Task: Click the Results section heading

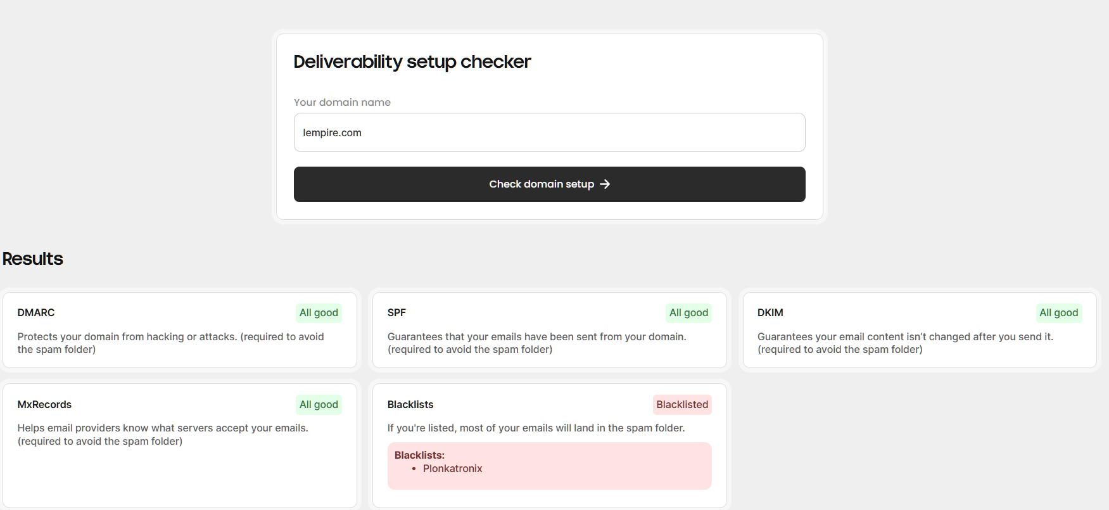Action: click(33, 259)
